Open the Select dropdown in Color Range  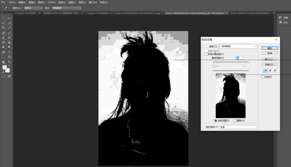tap(237, 46)
